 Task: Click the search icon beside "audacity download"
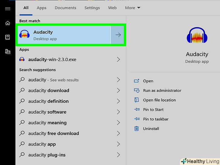22,90
